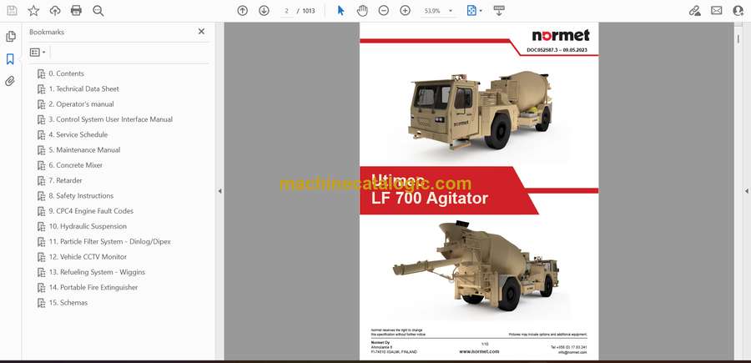Go to 14. Portable Fire Extinguisher
Image resolution: width=751 pixels, height=363 pixels.
click(93, 287)
